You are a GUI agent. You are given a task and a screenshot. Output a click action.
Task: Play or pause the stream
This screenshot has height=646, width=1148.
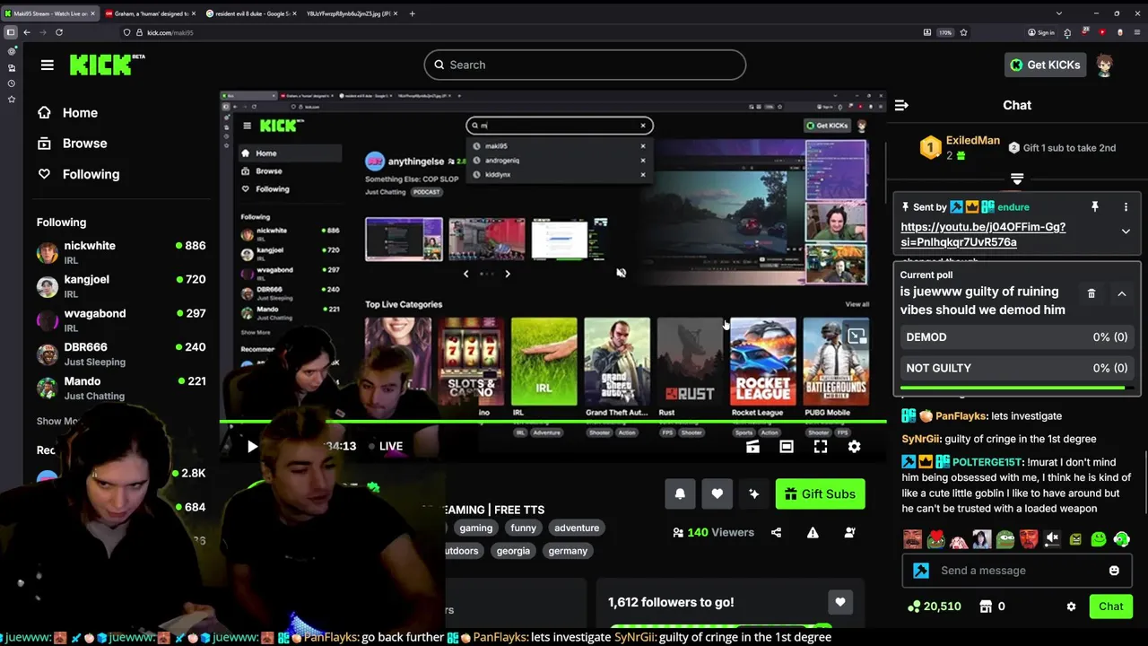[x=252, y=446]
